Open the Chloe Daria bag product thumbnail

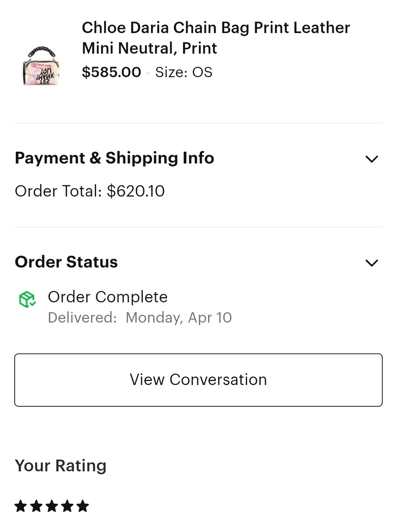41,65
